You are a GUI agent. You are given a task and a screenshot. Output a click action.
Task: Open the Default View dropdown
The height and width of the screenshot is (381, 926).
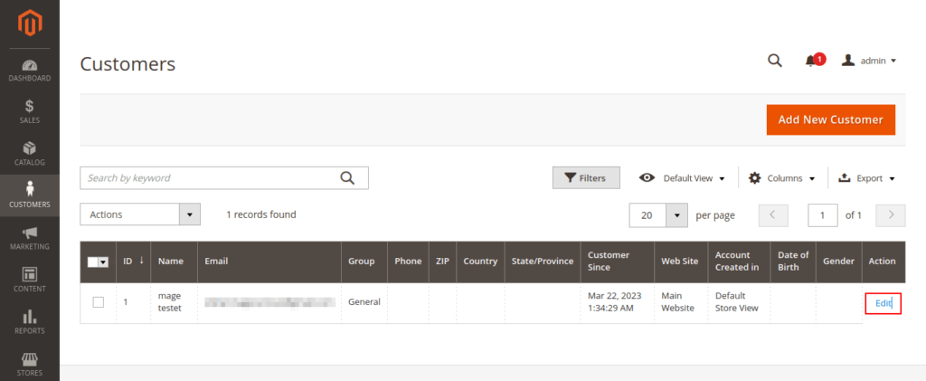683,178
